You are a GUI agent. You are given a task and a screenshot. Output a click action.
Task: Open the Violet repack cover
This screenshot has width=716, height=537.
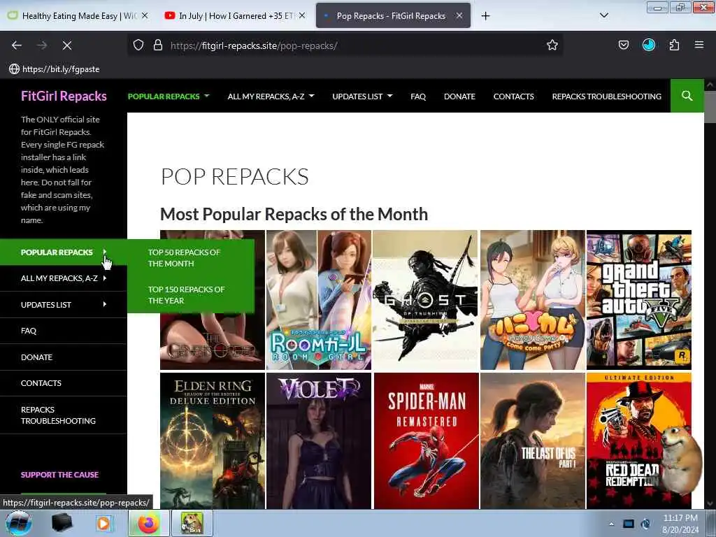pyautogui.click(x=319, y=441)
